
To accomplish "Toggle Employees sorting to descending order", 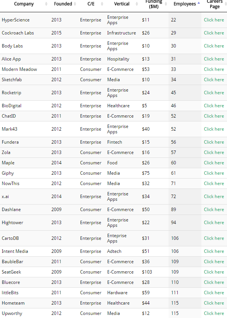I will (199, 3).
